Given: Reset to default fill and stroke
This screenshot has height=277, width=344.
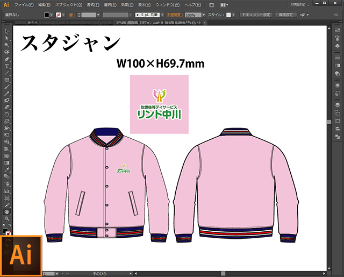Looking at the screenshot, I should tap(4, 225).
